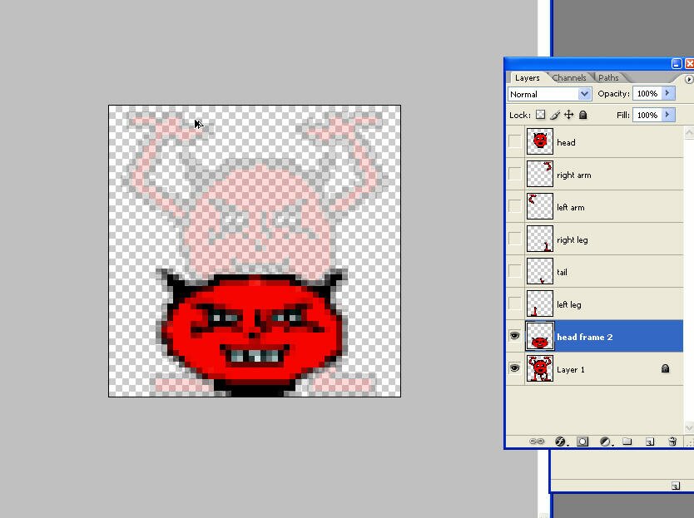Select the layer named "right leg"
694x518 pixels.
pos(573,239)
